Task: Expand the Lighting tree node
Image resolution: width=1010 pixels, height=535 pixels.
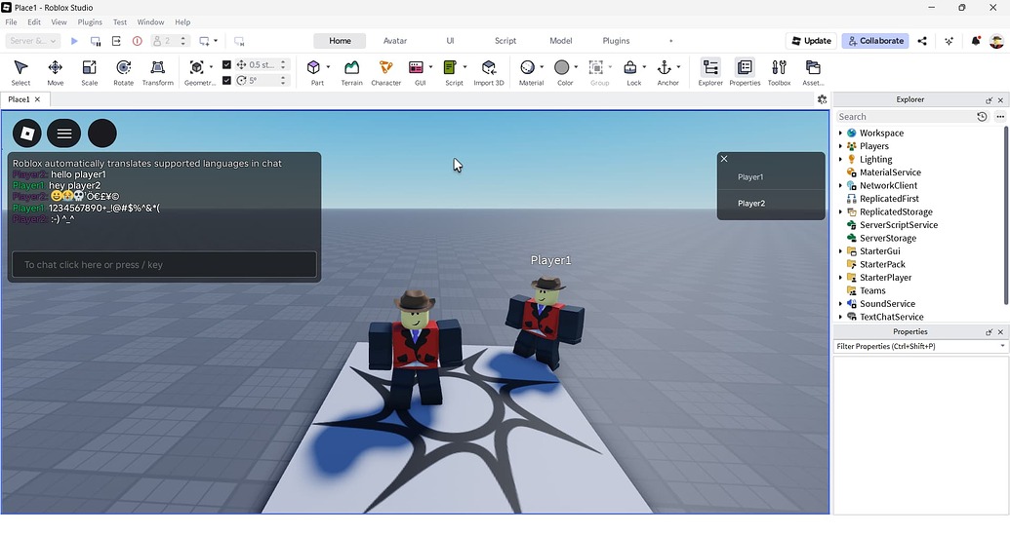Action: pos(840,160)
